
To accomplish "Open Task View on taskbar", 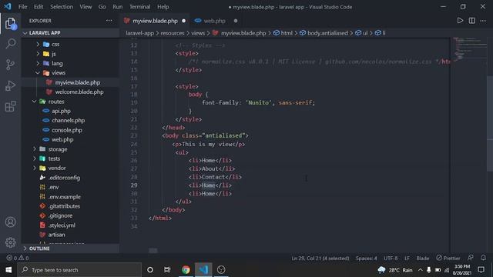I will click(167, 270).
